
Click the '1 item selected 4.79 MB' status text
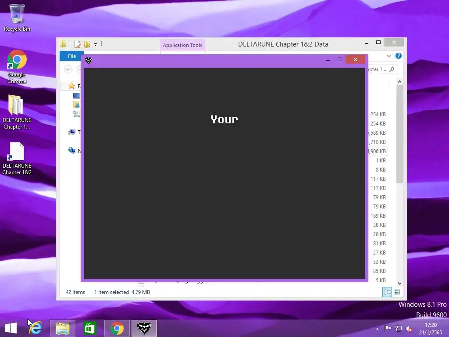coord(122,292)
